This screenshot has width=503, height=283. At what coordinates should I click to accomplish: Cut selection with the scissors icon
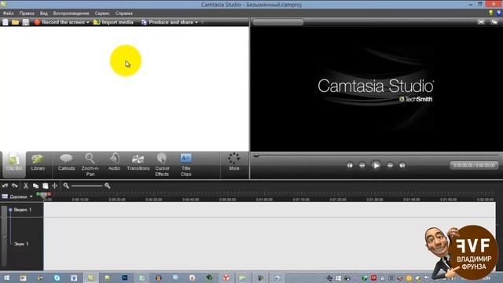(x=26, y=186)
